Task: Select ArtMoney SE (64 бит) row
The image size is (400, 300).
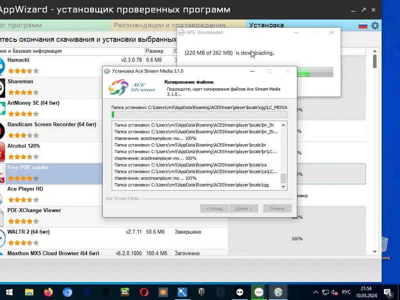Action: point(34,103)
